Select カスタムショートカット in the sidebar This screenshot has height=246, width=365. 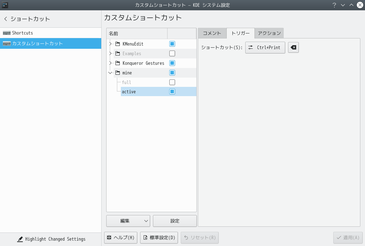51,43
